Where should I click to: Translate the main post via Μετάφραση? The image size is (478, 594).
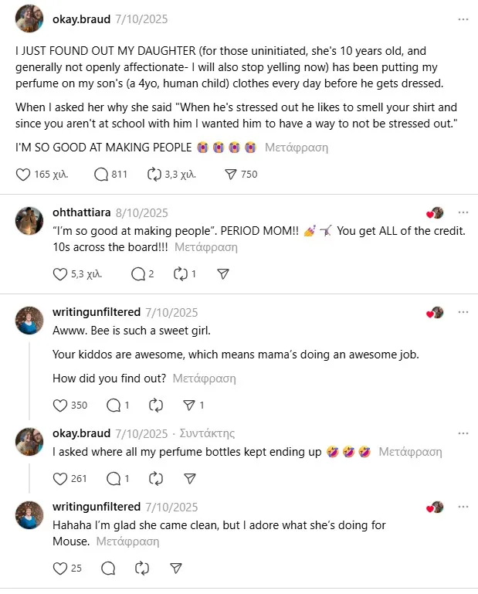297,147
